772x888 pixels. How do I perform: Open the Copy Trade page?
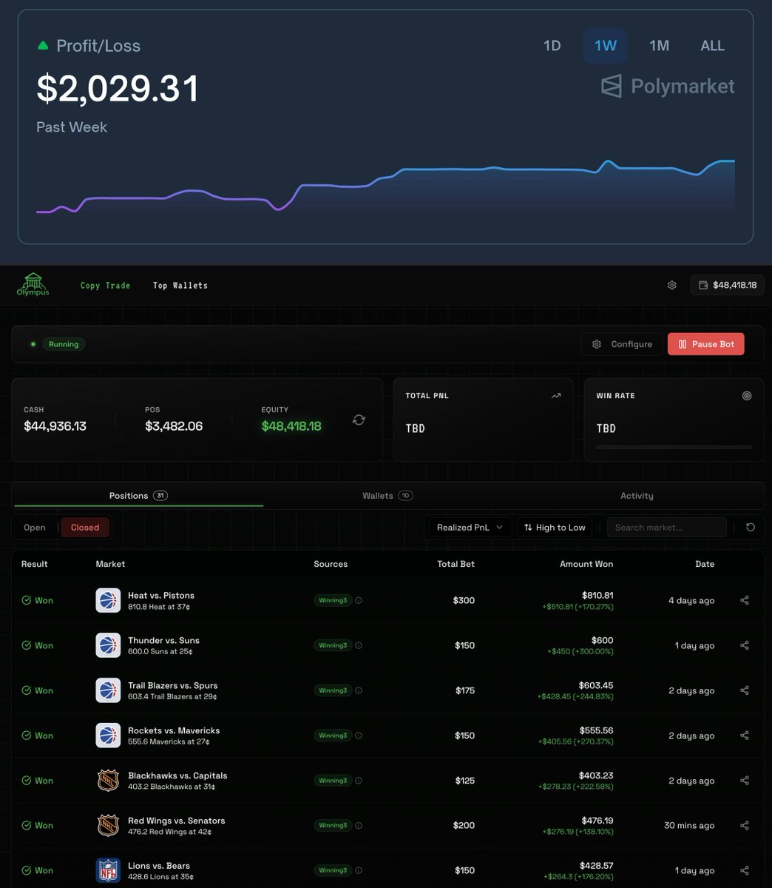pos(105,285)
